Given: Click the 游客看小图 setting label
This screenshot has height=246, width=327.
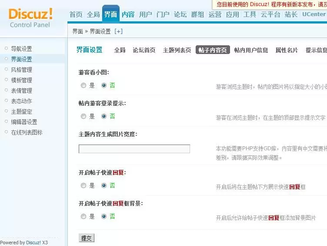Looking at the screenshot, I should pos(94,72).
